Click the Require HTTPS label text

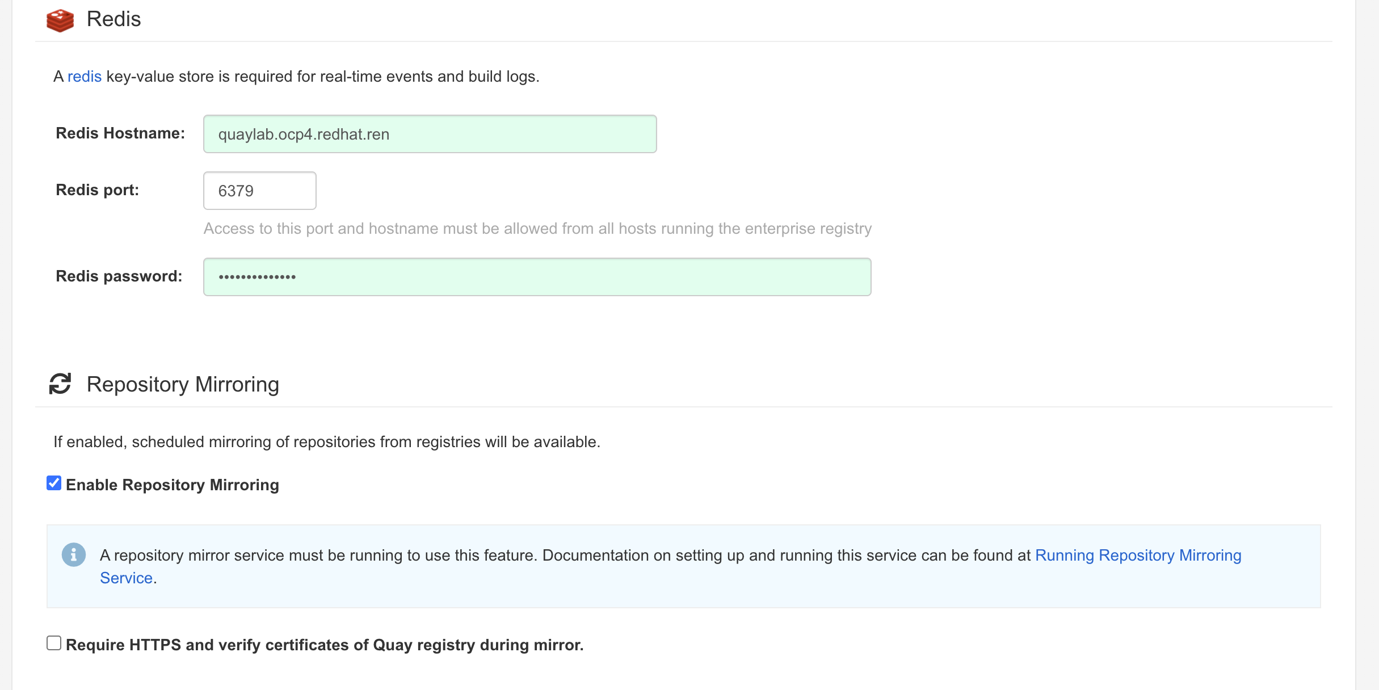(x=325, y=645)
